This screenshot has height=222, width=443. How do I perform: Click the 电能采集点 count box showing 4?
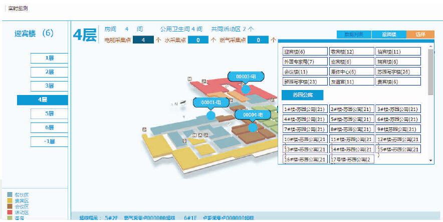[x=143, y=40]
